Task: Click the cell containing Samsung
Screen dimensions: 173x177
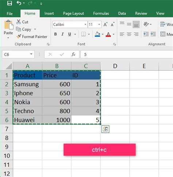Action: click(27, 84)
